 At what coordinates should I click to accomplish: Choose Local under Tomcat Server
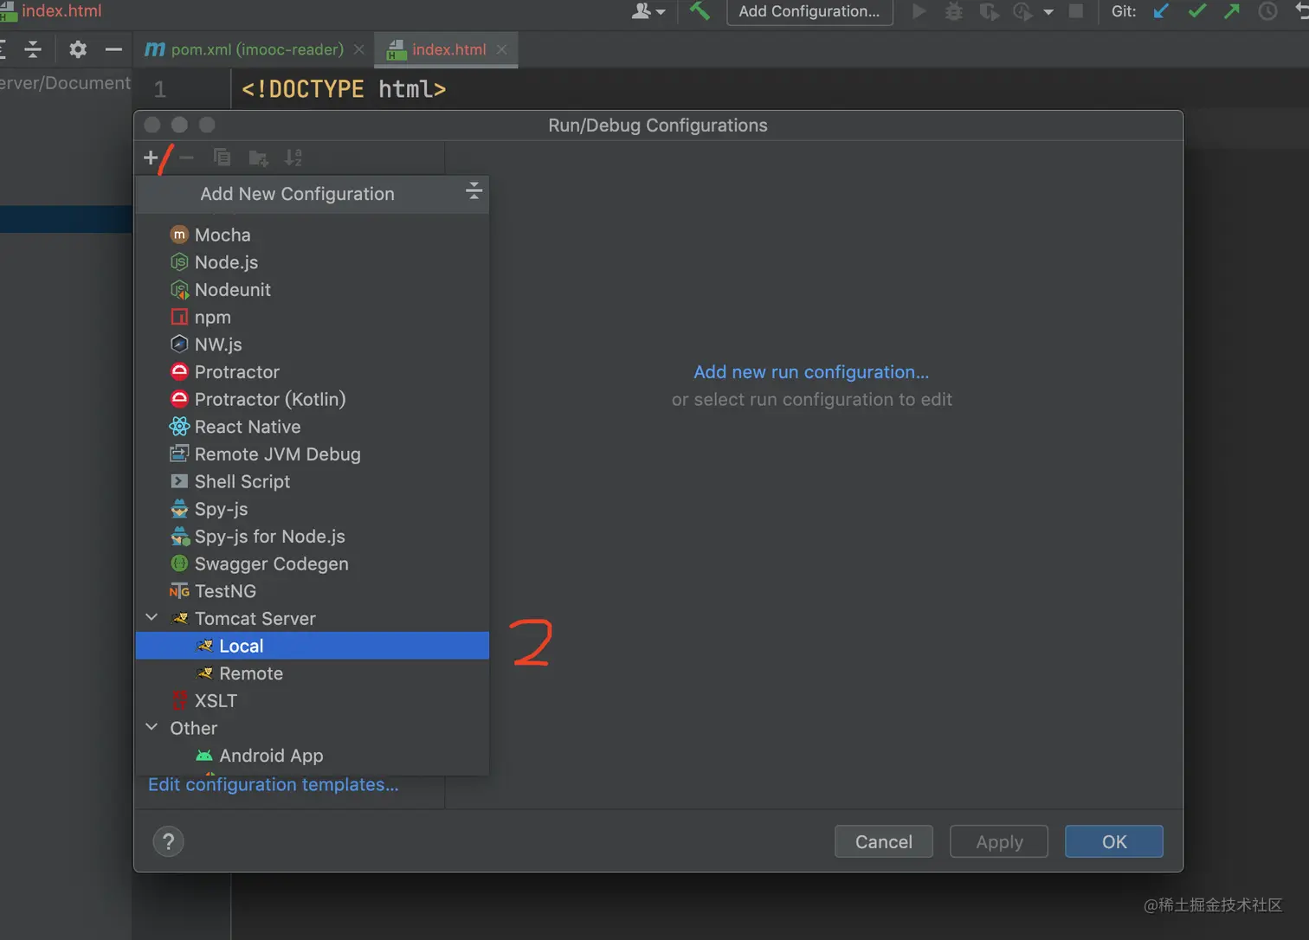coord(313,646)
